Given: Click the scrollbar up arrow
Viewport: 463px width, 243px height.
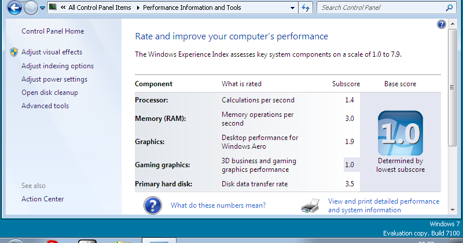Looking at the screenshot, I should click(x=453, y=24).
